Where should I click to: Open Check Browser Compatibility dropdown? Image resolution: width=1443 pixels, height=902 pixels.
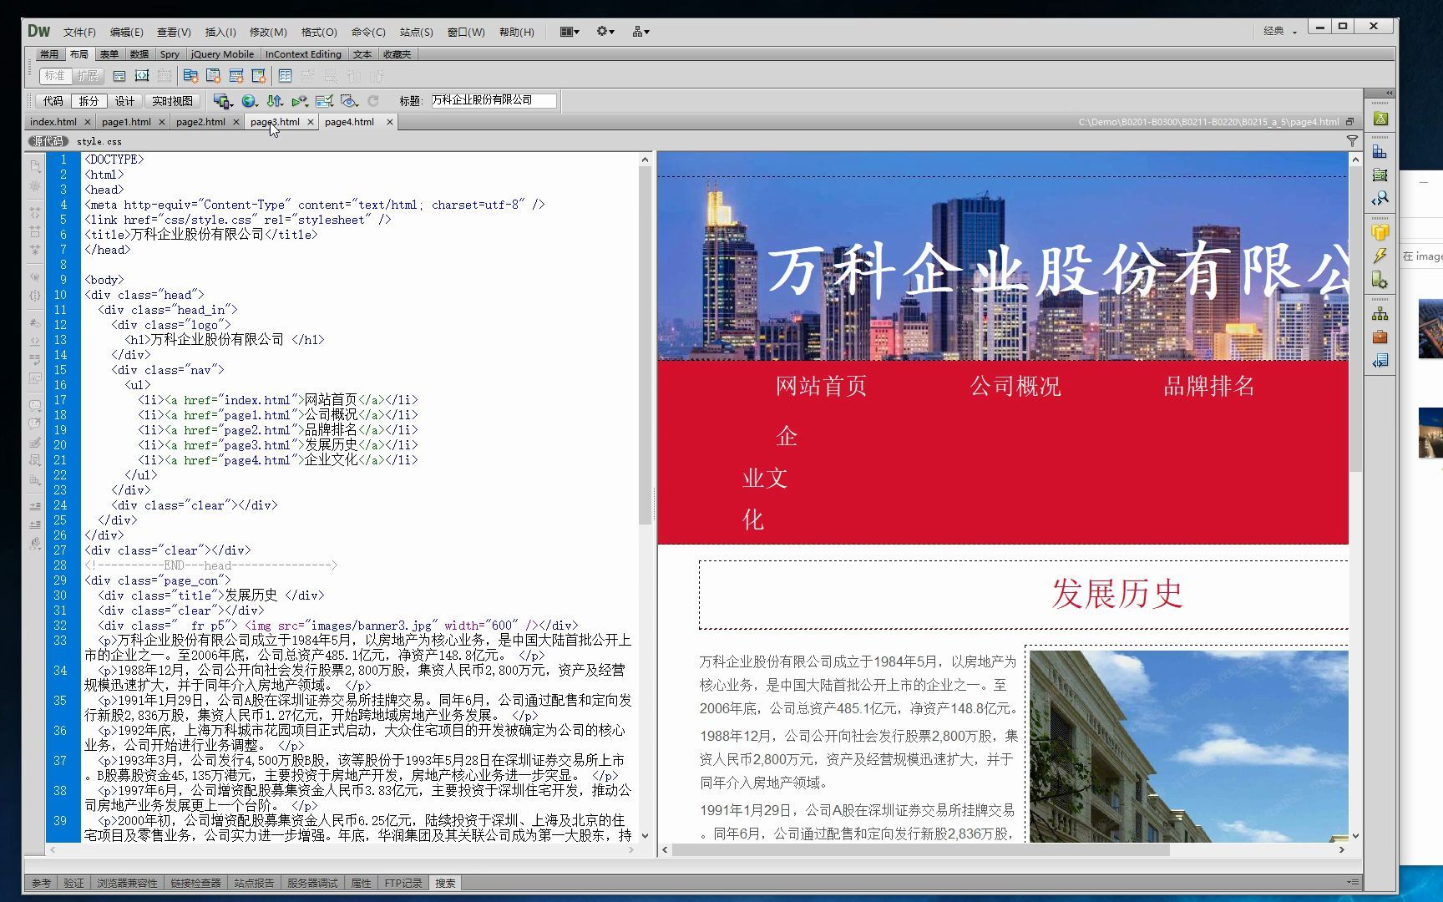[324, 101]
